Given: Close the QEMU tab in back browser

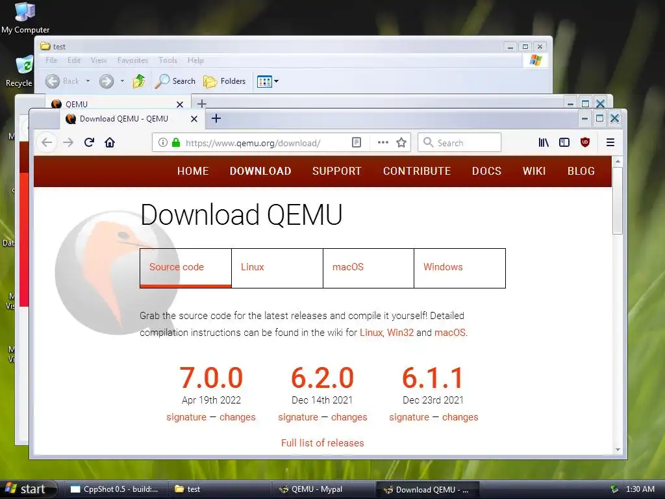Looking at the screenshot, I should pyautogui.click(x=180, y=105).
